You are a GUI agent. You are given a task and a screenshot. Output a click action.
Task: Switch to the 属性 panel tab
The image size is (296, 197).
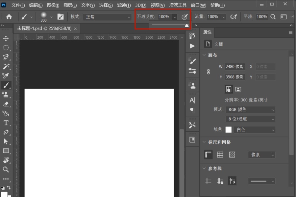tap(207, 32)
